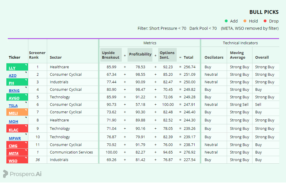Click the Oscilators column header
The image size is (286, 183).
pos(214,57)
